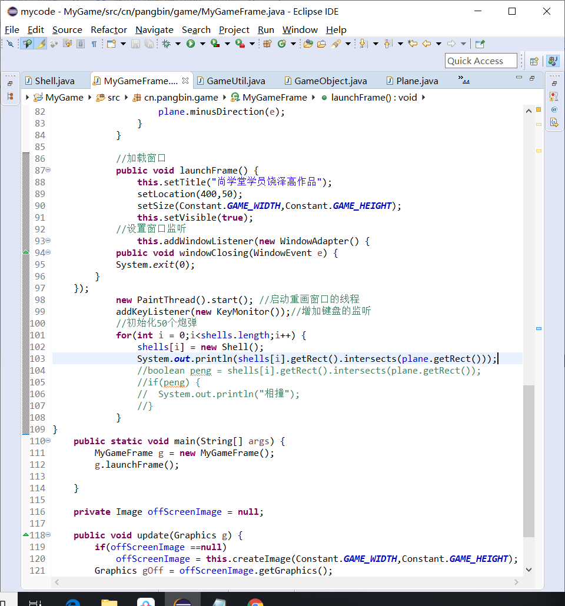The image size is (565, 606).
Task: Toggle Block Selection mode icon
Action: [81, 44]
